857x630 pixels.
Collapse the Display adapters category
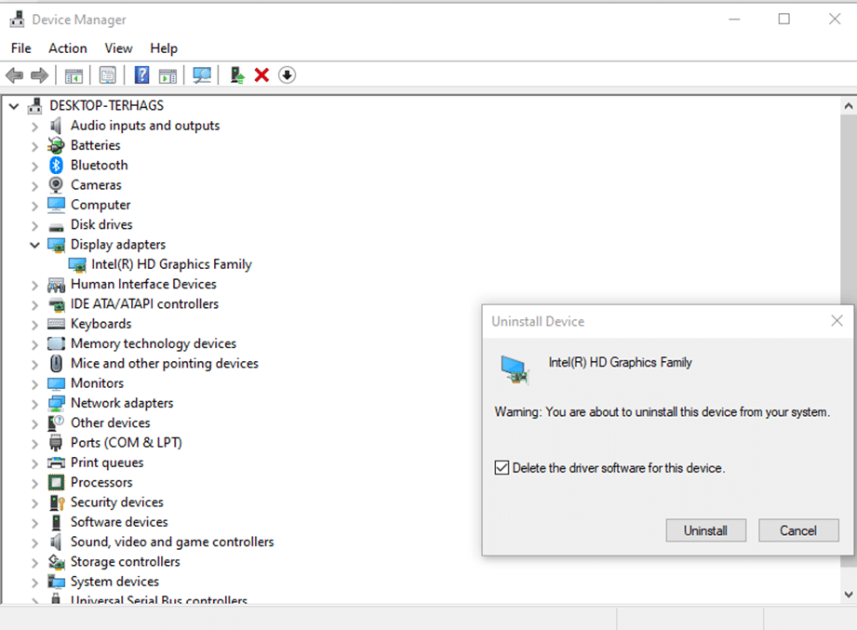pyautogui.click(x=35, y=245)
